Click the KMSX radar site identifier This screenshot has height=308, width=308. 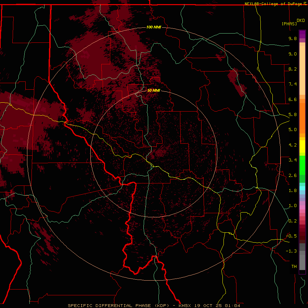click(185, 306)
